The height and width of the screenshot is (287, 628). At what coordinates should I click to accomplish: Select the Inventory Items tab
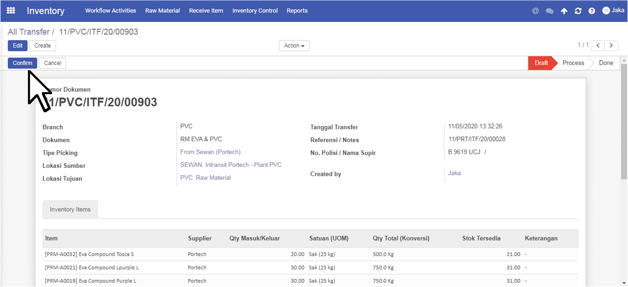point(70,209)
